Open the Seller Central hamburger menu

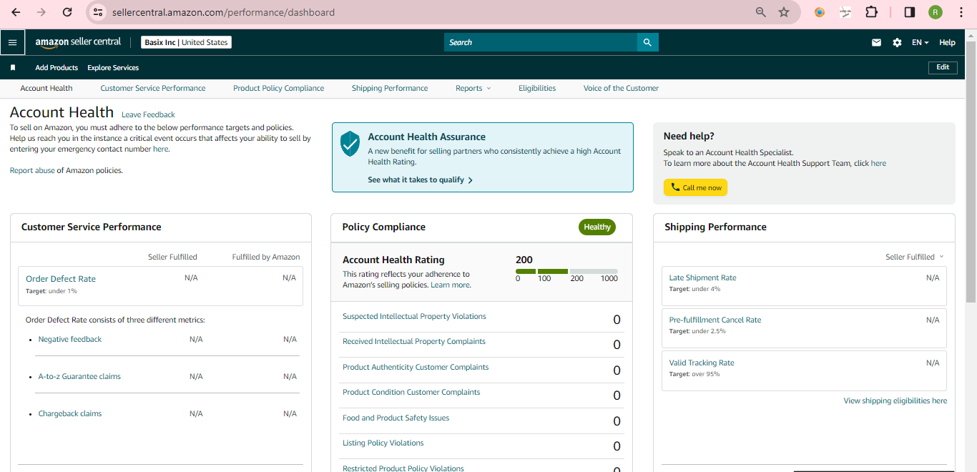click(x=12, y=42)
